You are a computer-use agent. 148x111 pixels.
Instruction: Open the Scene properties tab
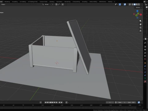[x=145, y=56]
